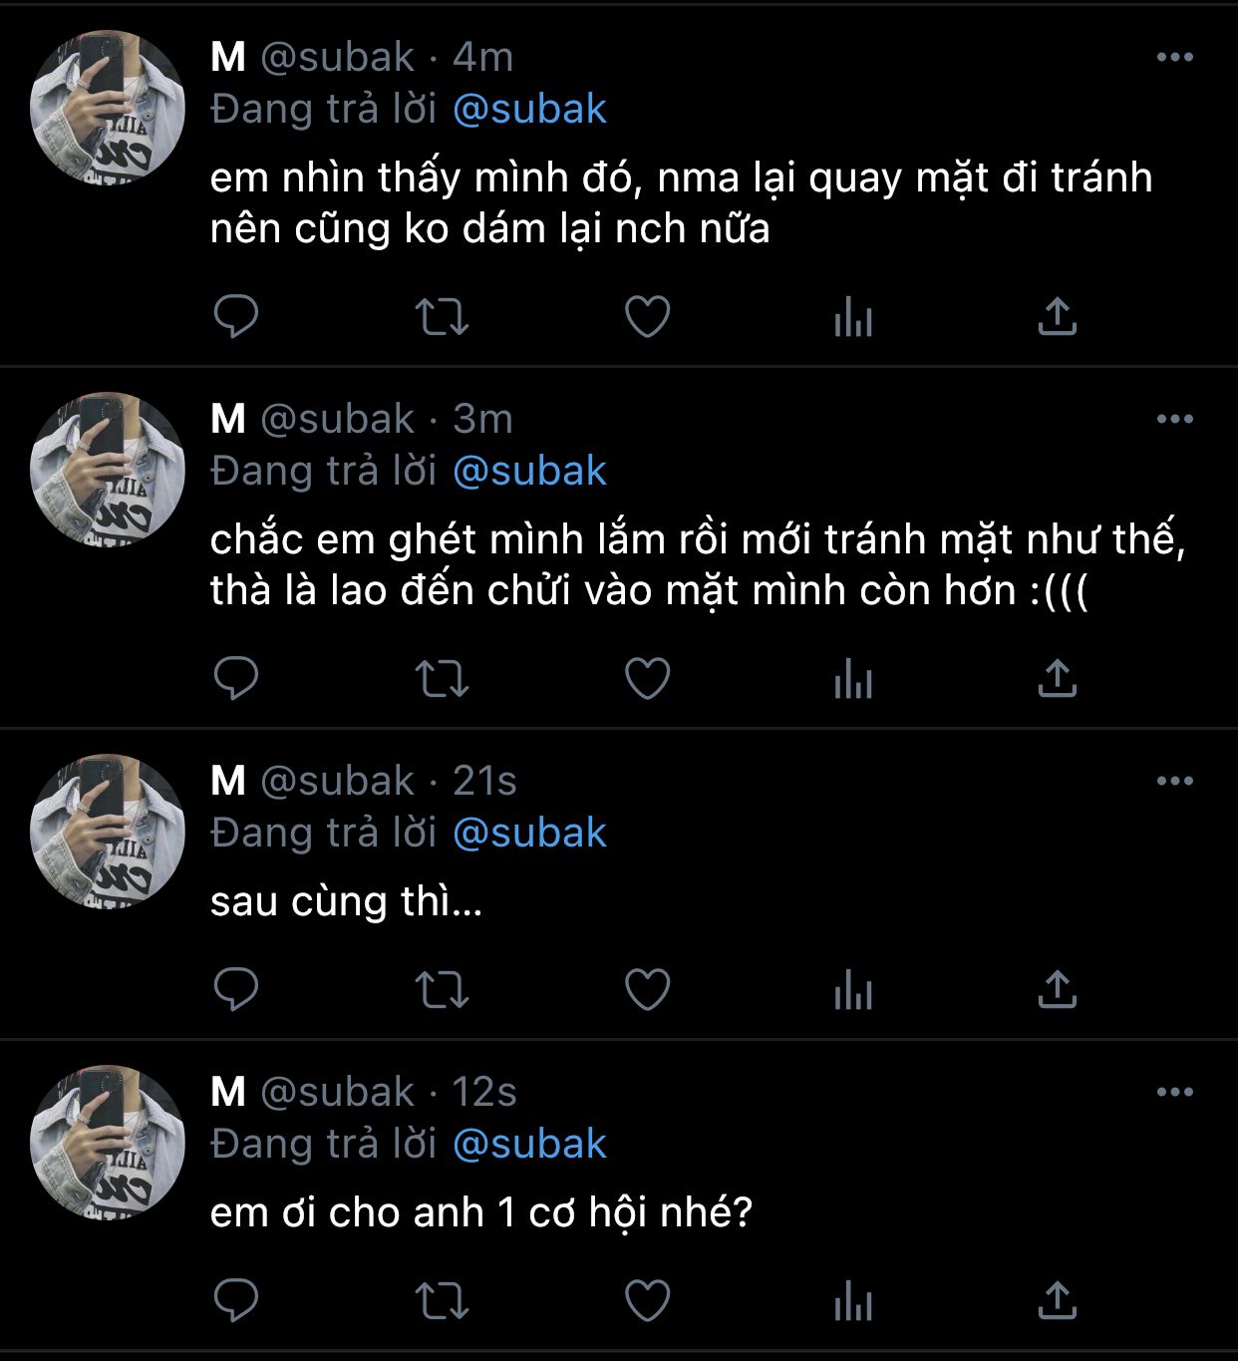The height and width of the screenshot is (1361, 1238).
Task: View analytics of the 21s tweet
Action: 853,991
